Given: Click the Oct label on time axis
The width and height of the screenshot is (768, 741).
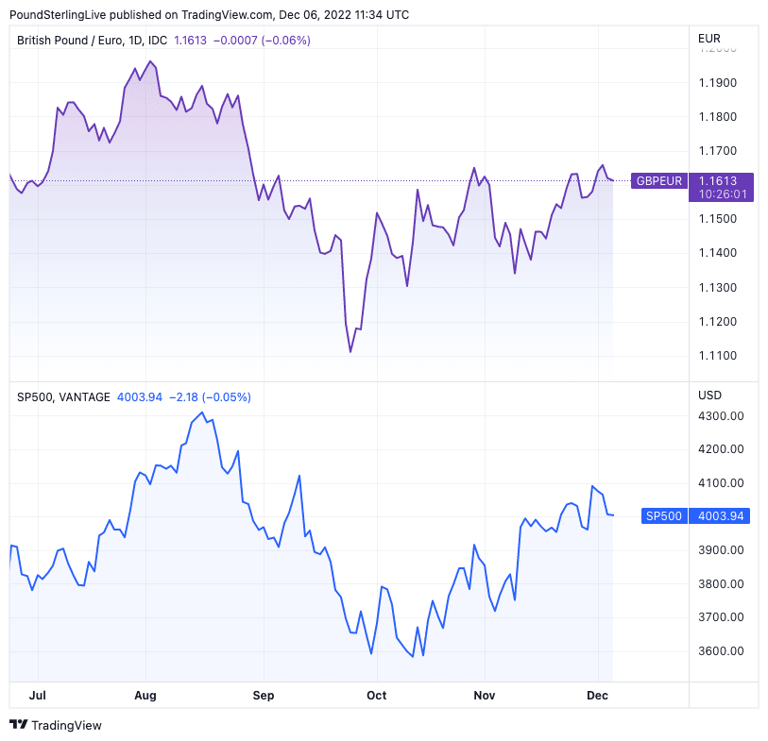Looking at the screenshot, I should click(376, 696).
